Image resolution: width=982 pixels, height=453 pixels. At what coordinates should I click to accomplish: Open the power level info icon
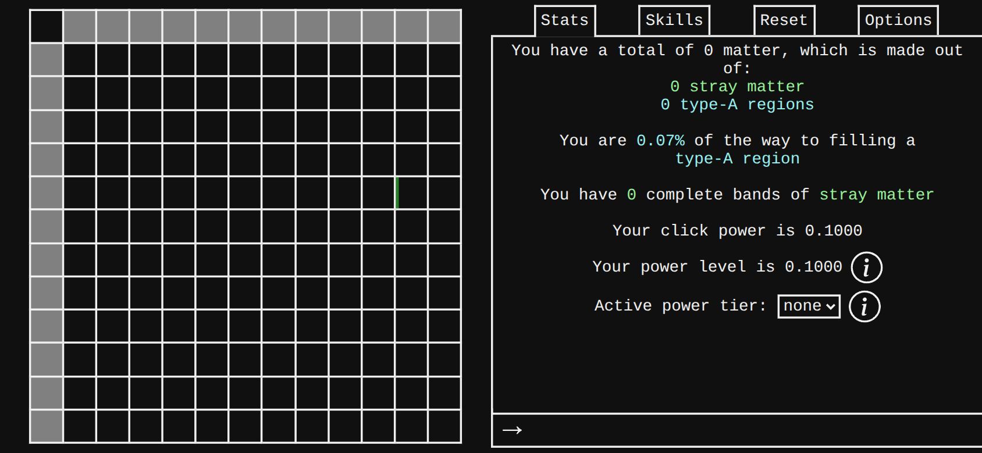(866, 267)
